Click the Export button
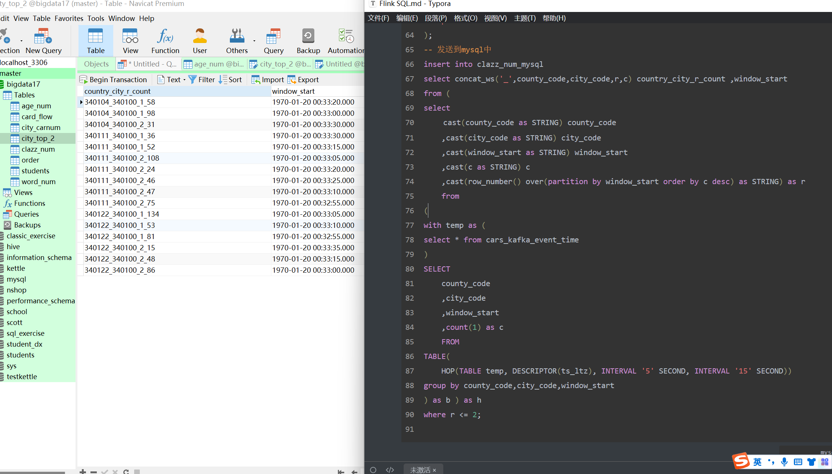 [x=303, y=80]
